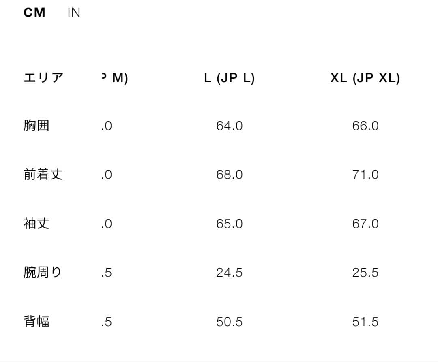Select the 65.0 sleeve length value
Image resolution: width=438 pixels, height=363 pixels.
pos(230,223)
